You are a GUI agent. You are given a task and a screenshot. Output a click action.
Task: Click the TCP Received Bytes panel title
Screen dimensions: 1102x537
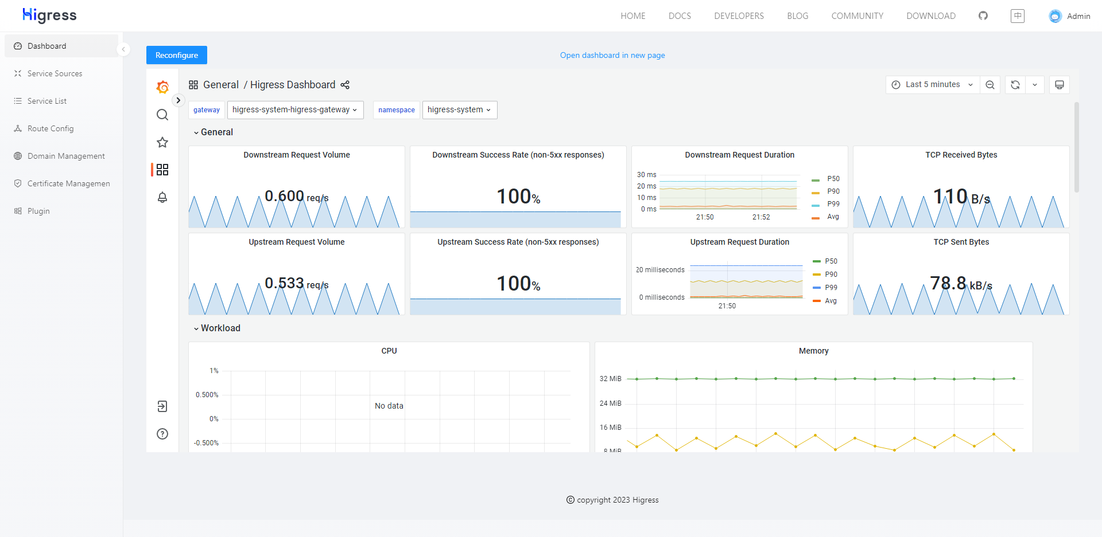coord(961,155)
